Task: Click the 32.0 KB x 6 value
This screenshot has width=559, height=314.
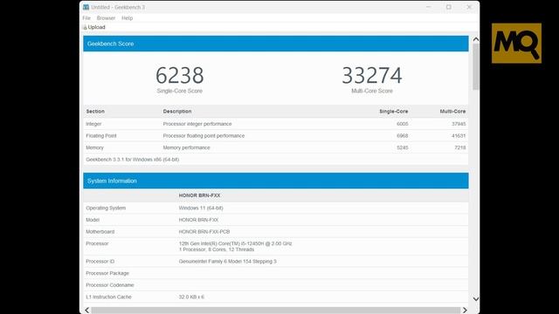Action: 191,297
